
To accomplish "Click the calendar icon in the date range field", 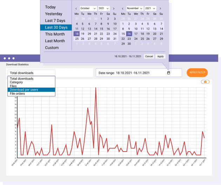I will 168,73.
